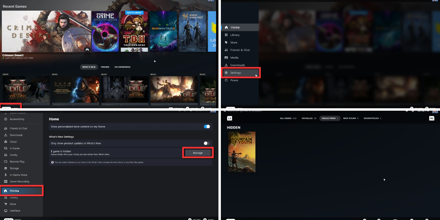440x220 pixels.
Task: Open Library icon in the settings sidebar
Action: tap(6, 198)
